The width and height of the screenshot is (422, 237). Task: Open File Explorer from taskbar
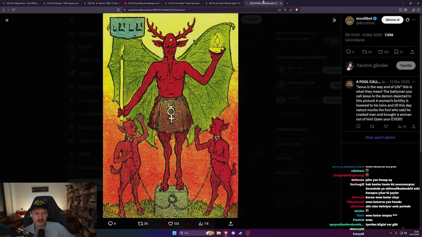click(219, 233)
